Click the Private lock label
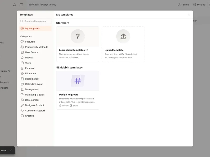The image size is (210, 157). (64, 106)
